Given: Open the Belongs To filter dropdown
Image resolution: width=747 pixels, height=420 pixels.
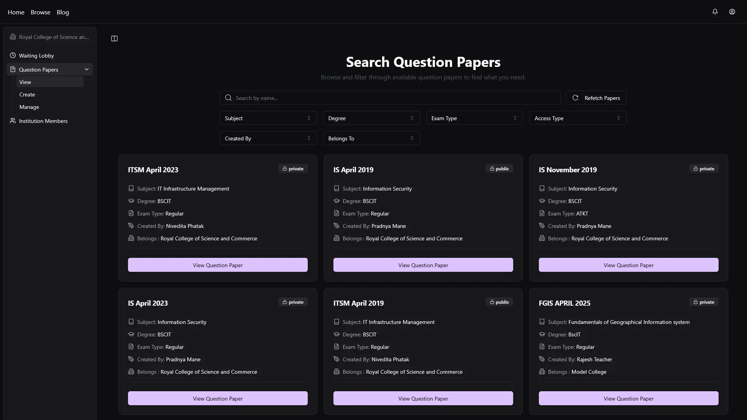Looking at the screenshot, I should point(371,138).
